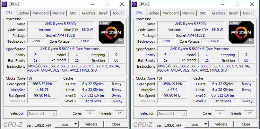Switch to Mainboard tab in right window
Viewport: 260px width, 129px height.
tap(170, 13)
